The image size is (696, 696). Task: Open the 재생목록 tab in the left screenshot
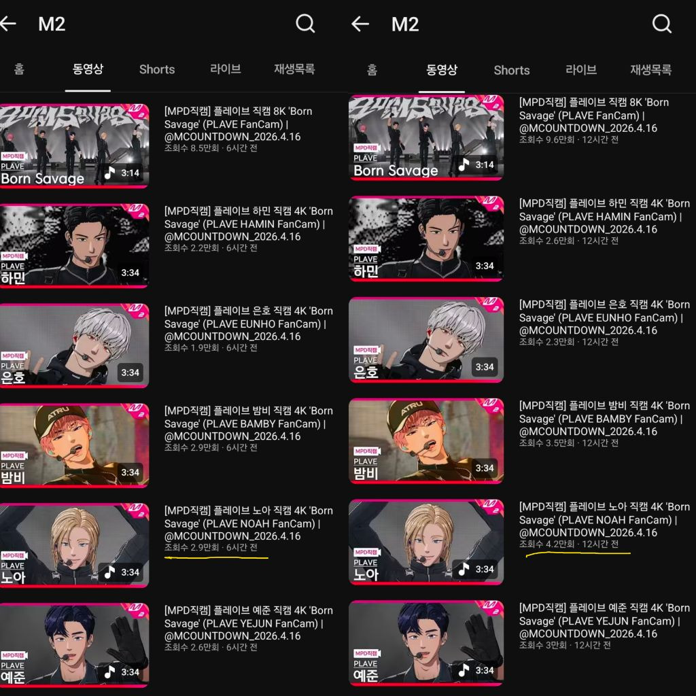pyautogui.click(x=294, y=69)
